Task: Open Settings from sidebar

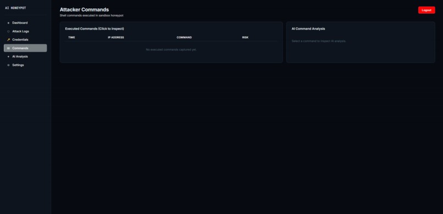Action: click(x=25, y=65)
